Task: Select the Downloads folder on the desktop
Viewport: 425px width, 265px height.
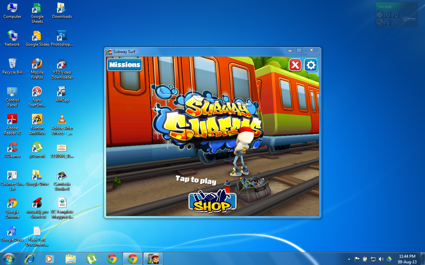Action: pyautogui.click(x=62, y=11)
